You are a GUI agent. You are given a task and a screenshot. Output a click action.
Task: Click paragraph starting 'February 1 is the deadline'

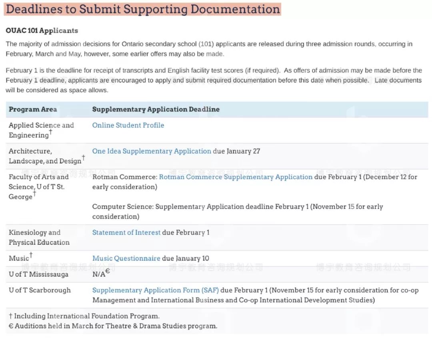click(x=214, y=80)
